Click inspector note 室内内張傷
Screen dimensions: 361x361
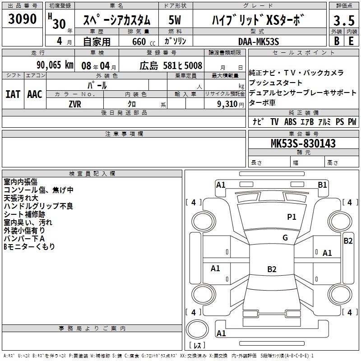point(20,182)
